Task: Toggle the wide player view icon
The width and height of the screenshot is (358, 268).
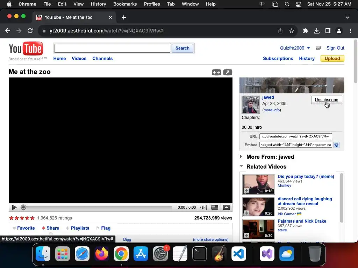Action: coord(216,72)
